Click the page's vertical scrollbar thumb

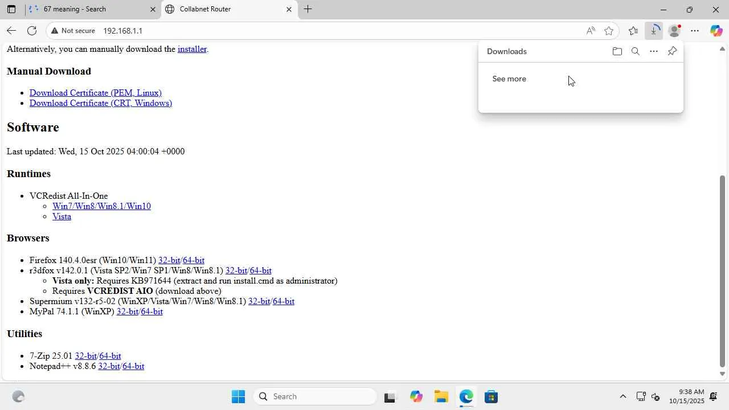[x=723, y=271]
